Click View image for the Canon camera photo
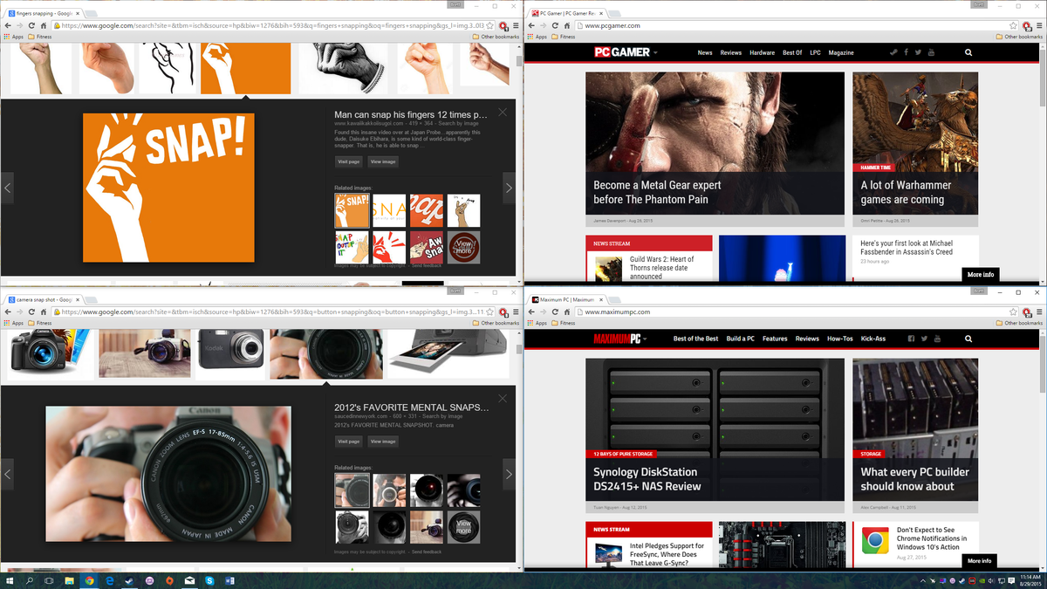Screen dimensions: 1047x589 coord(382,442)
